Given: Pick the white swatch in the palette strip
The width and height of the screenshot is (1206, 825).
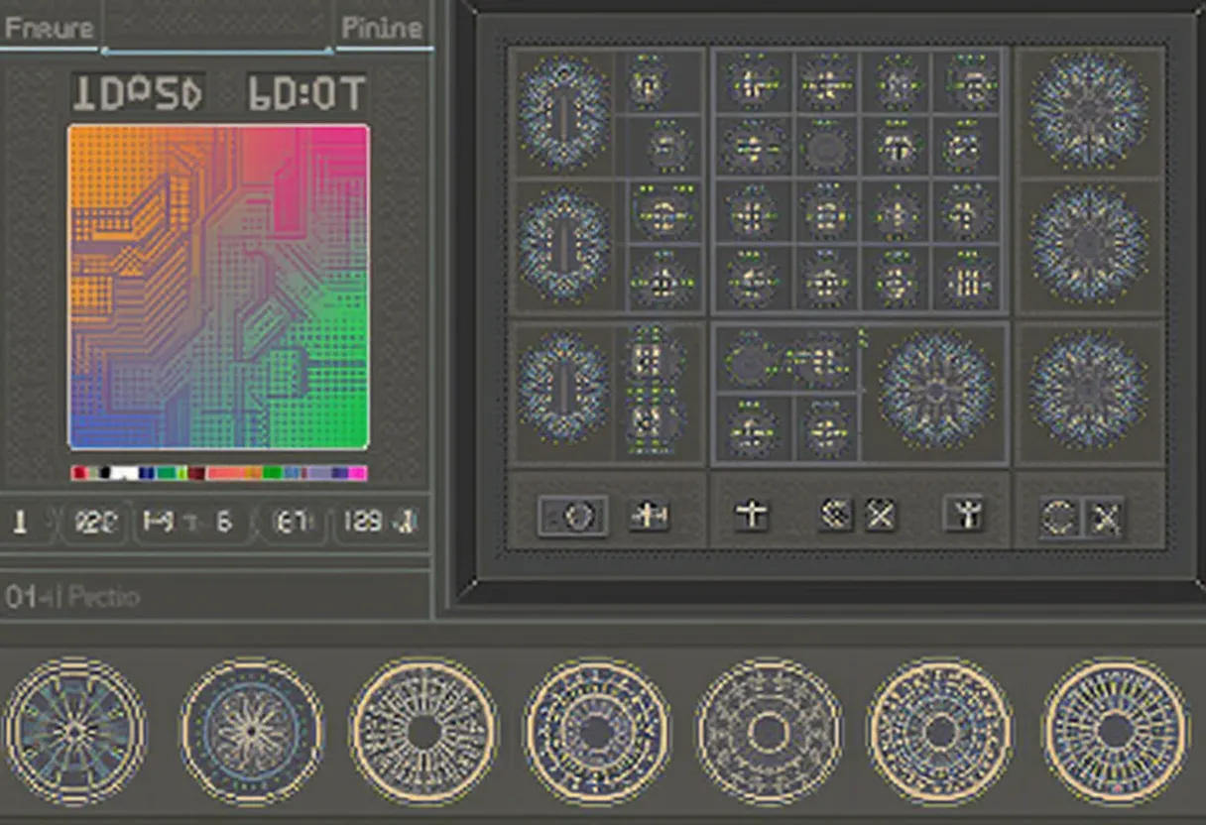Looking at the screenshot, I should [124, 474].
